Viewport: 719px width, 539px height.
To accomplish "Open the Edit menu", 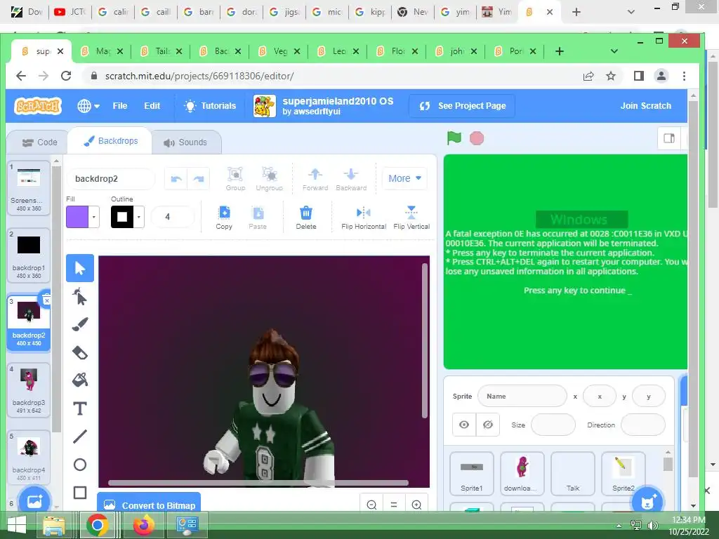I will pos(152,106).
